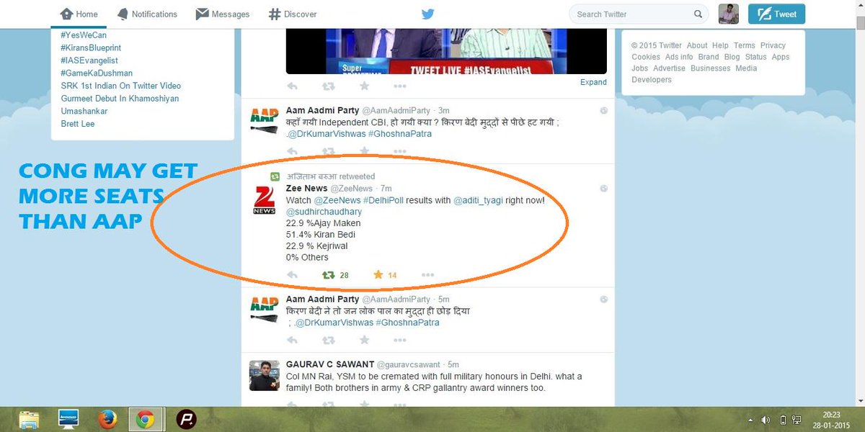865x432 pixels.
Task: Open the #GameKaDushman trend
Action: (97, 73)
